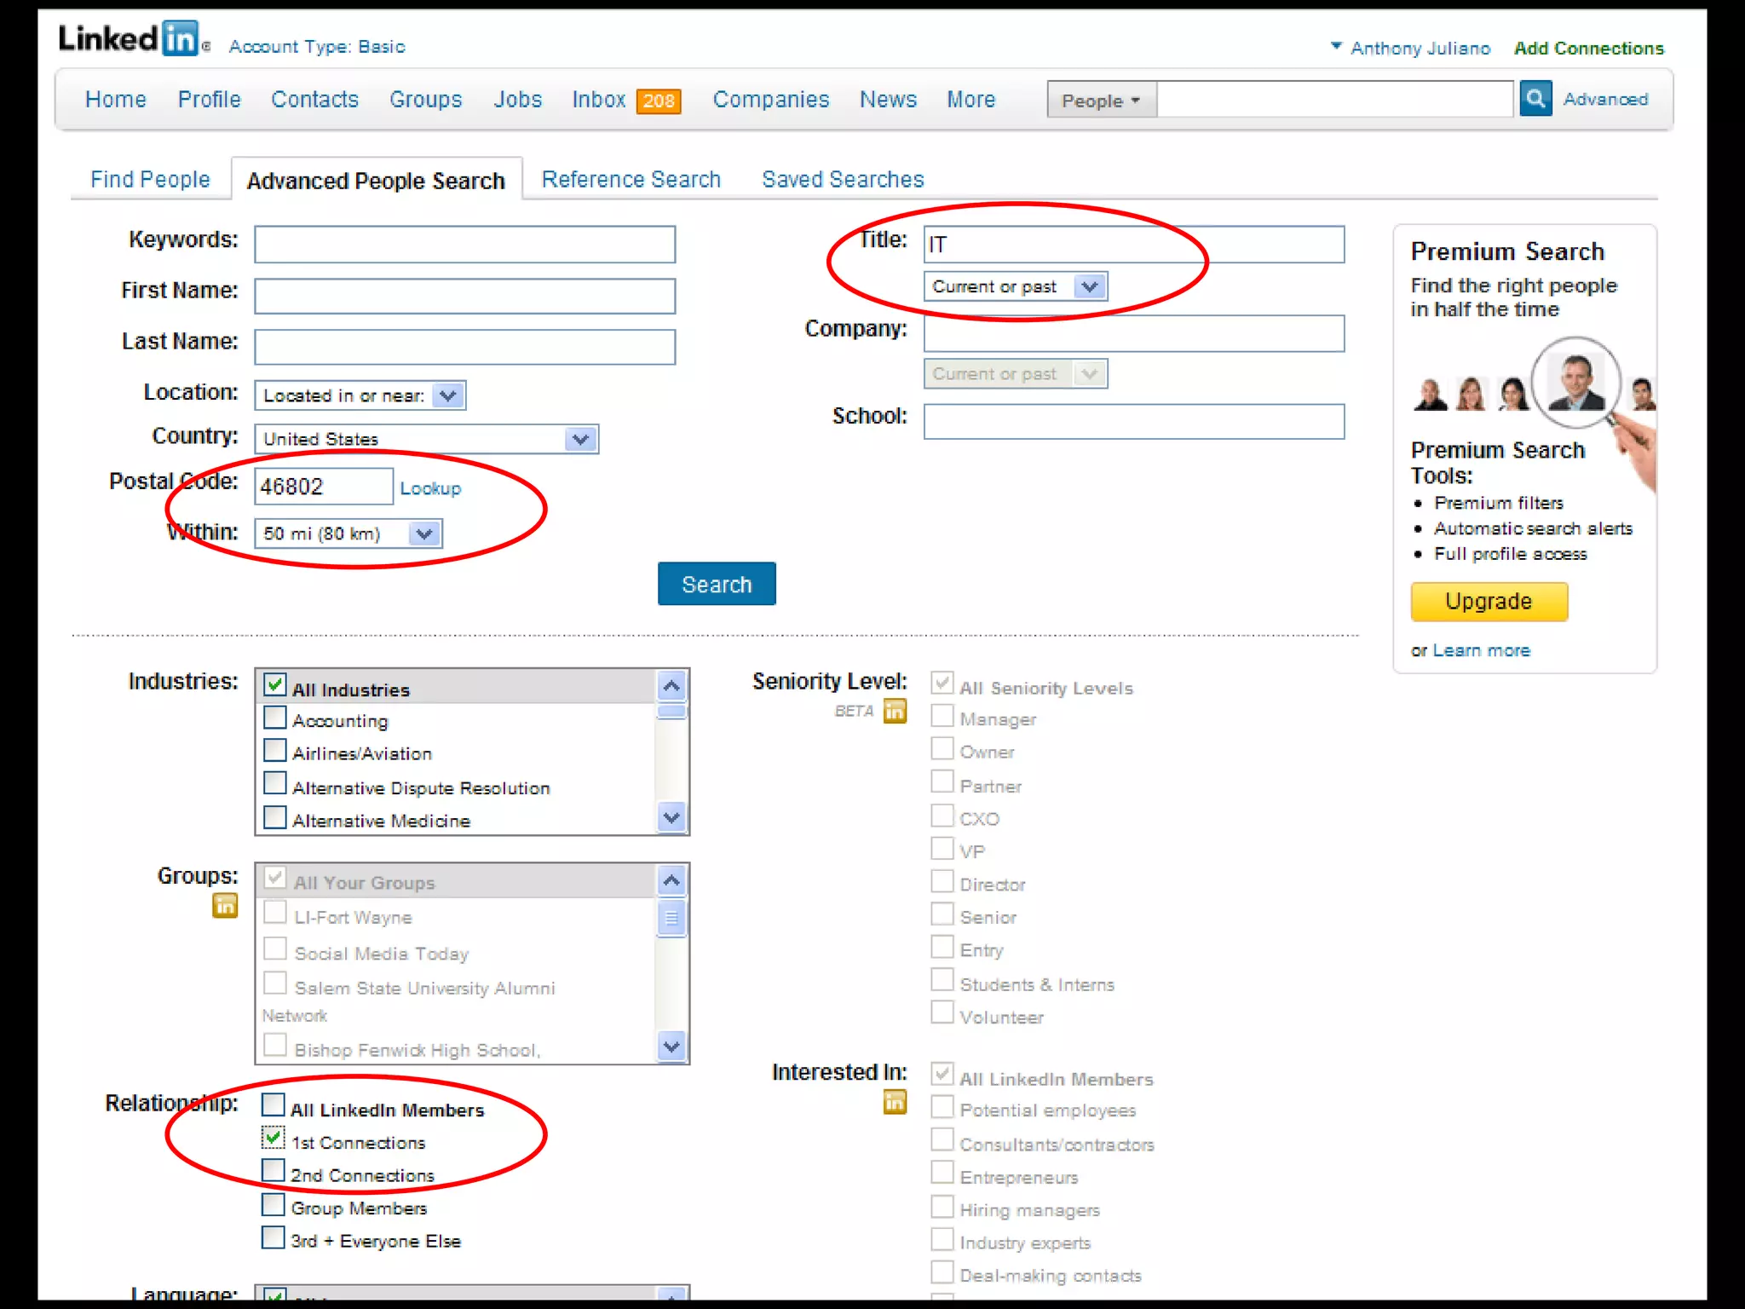Click the orange Inbox 208 badge
This screenshot has height=1309, width=1745.
[x=659, y=101]
